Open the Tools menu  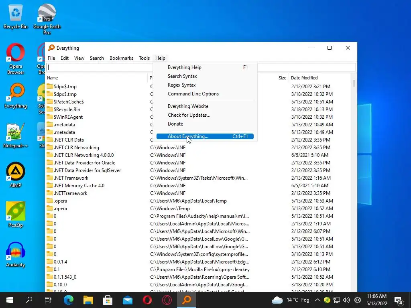(144, 58)
